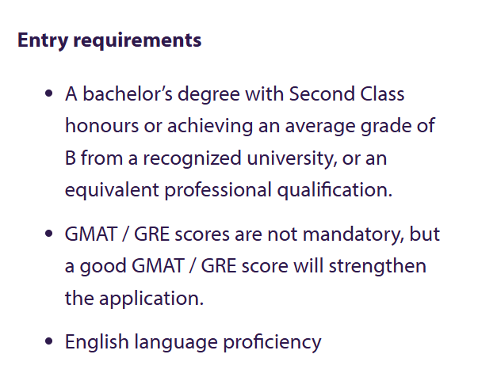Click the bullet point before 'GMAT / GRE scores'
The width and height of the screenshot is (478, 377).
49,234
